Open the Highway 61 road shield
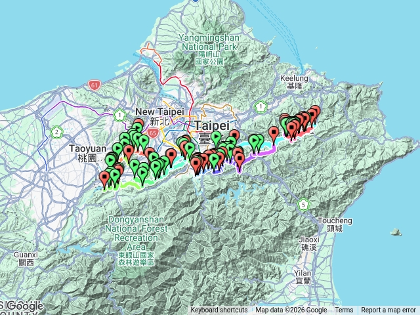Image resolution: width=420 pixels, height=315 pixels. coord(94,85)
